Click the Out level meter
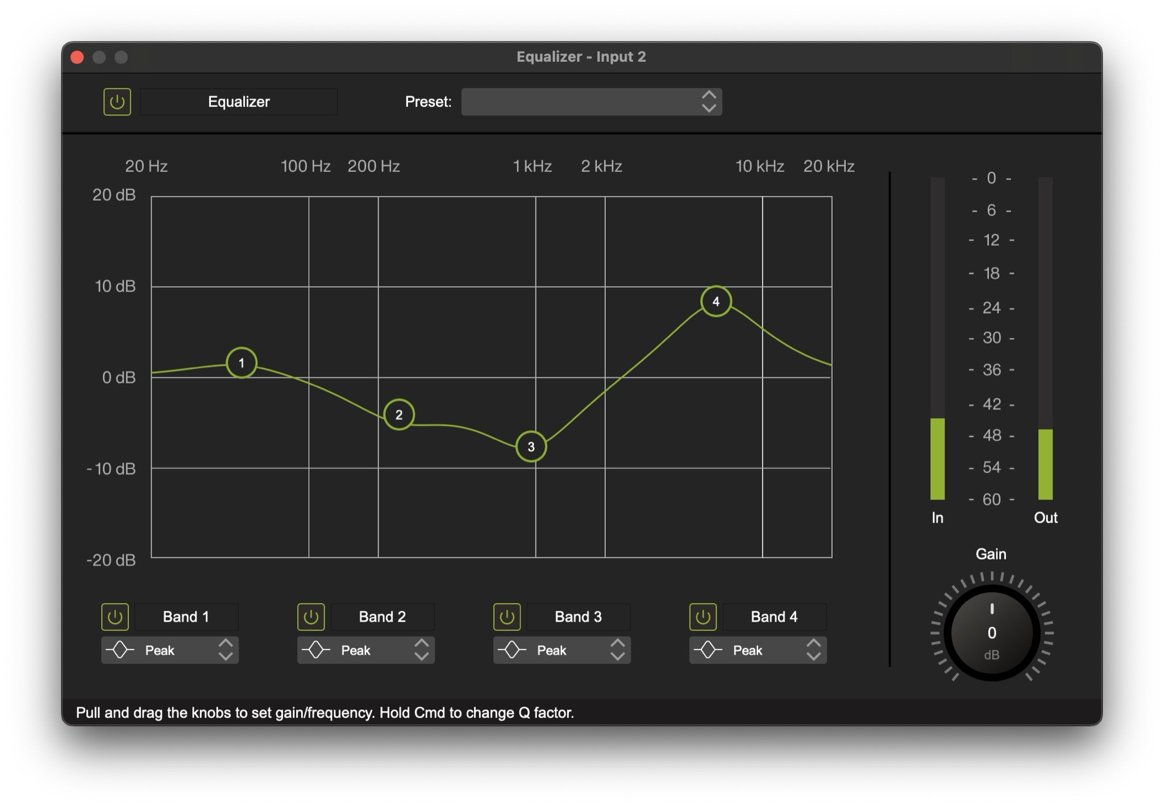 point(1045,339)
